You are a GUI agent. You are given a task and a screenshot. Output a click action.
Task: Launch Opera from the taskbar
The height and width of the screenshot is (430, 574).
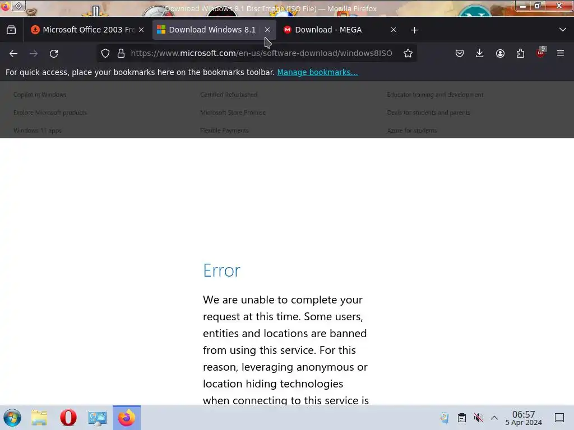[68, 418]
